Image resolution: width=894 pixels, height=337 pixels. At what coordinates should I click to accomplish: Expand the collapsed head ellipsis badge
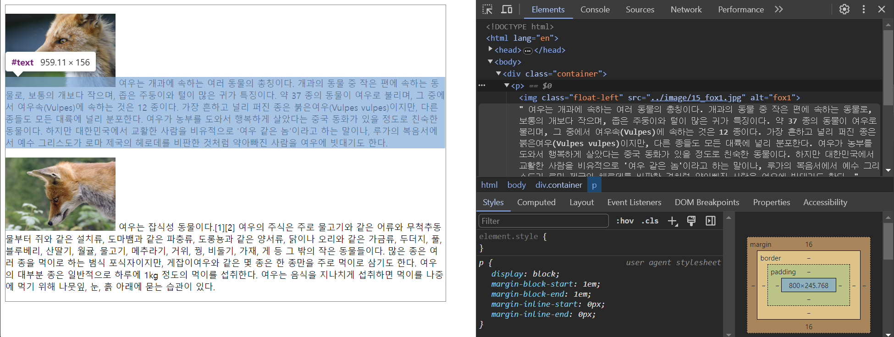[x=528, y=50]
